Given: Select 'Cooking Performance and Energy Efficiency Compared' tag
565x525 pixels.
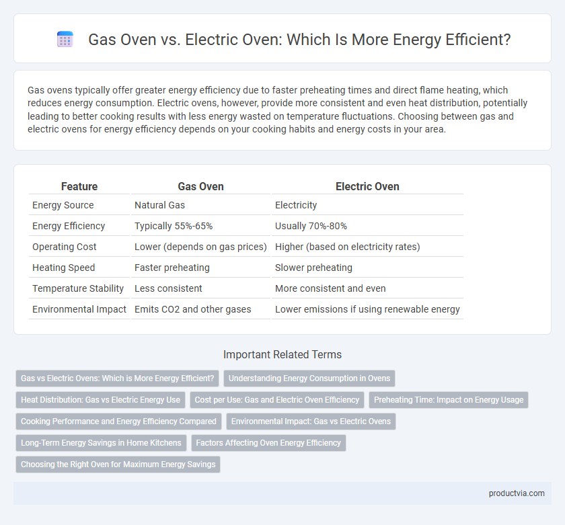Looking at the screenshot, I should 118,421.
